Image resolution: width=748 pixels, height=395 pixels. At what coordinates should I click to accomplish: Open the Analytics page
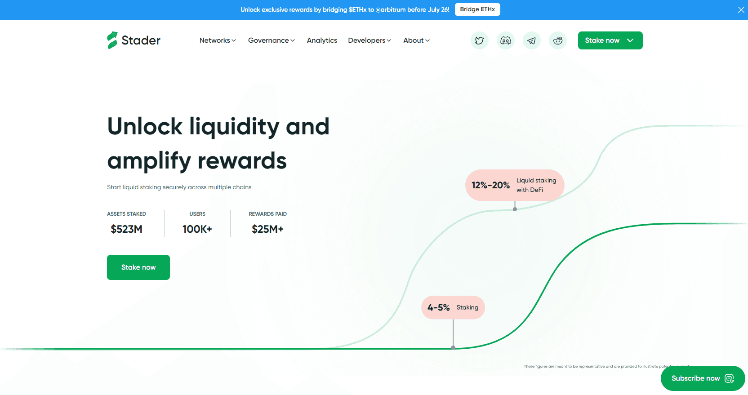pyautogui.click(x=322, y=40)
